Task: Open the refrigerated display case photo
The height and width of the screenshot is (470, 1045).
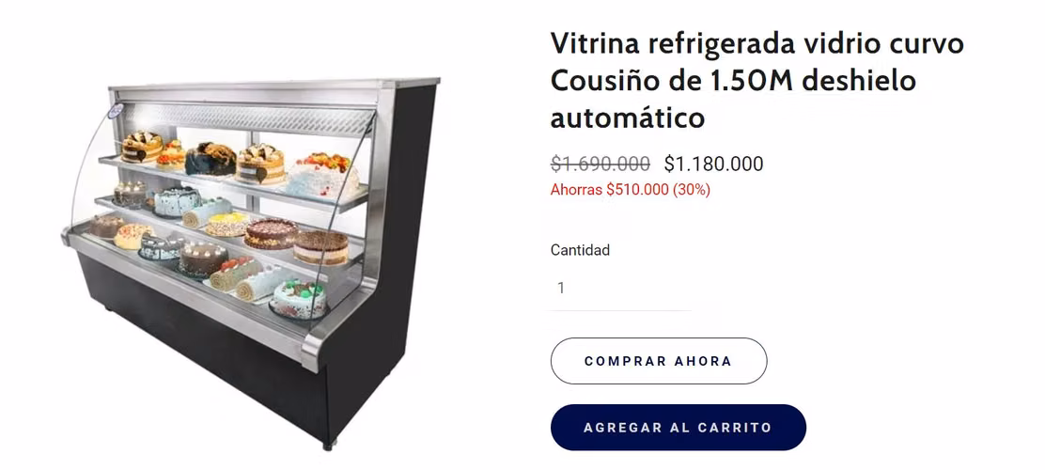Action: [x=252, y=262]
